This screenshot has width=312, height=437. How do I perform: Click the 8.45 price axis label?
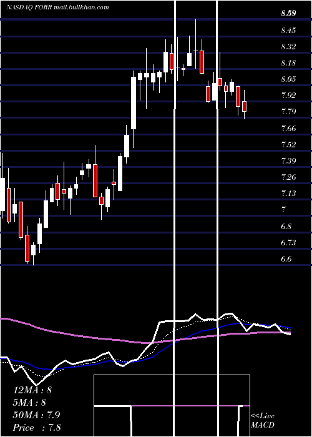pyautogui.click(x=288, y=31)
